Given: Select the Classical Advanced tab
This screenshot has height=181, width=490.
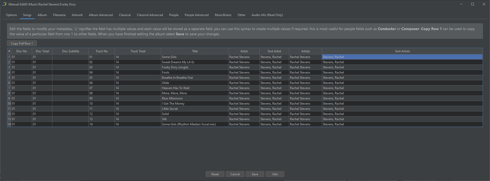Looking at the screenshot, I should click(x=150, y=15).
